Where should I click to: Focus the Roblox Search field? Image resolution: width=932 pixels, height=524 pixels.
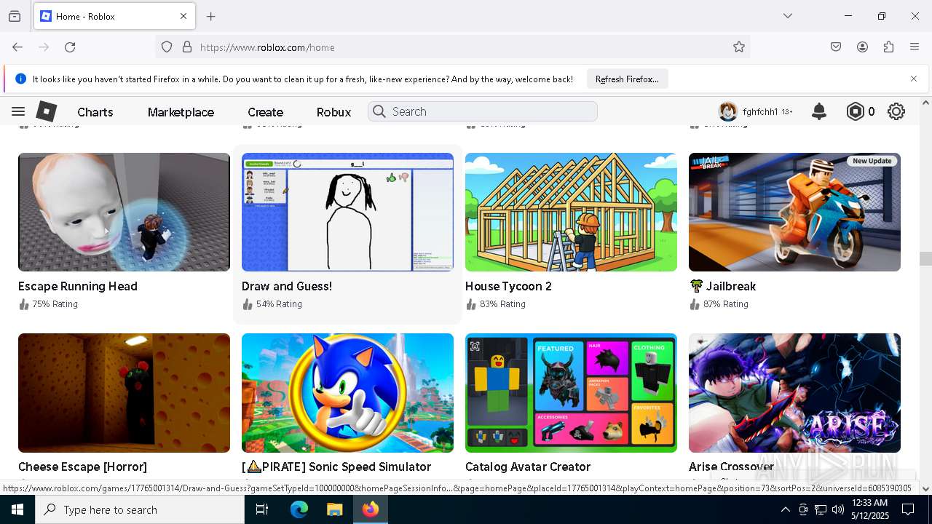click(483, 111)
